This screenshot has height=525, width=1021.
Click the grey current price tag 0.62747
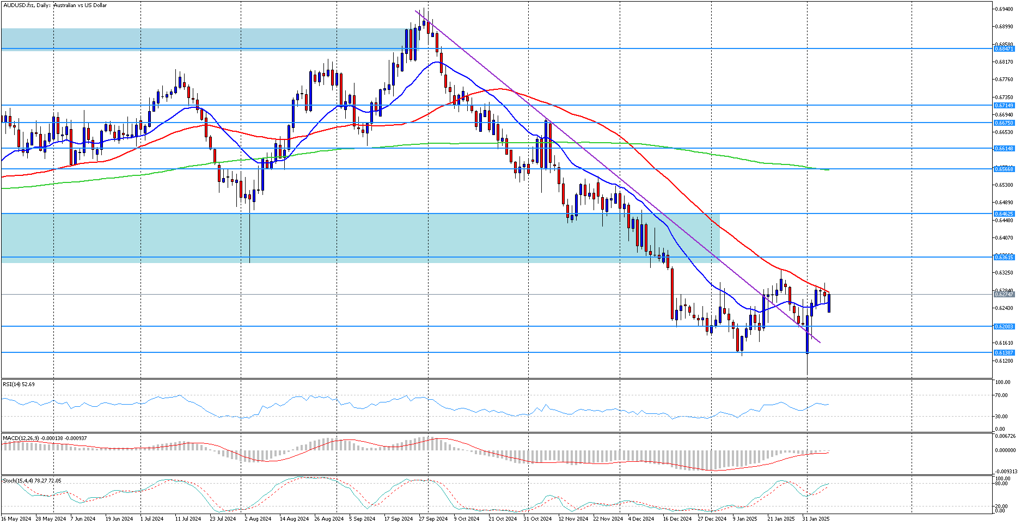(x=1004, y=294)
